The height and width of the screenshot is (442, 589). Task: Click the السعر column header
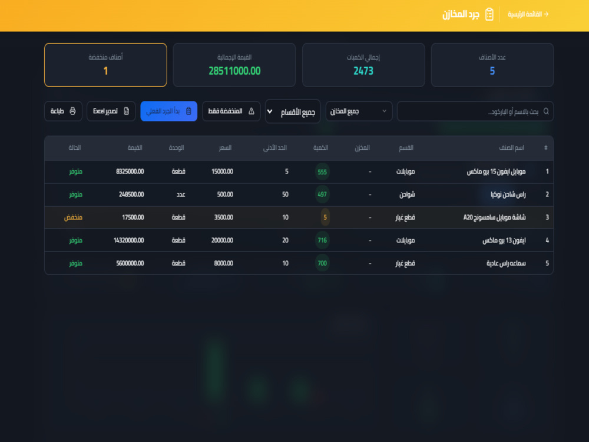pos(226,148)
